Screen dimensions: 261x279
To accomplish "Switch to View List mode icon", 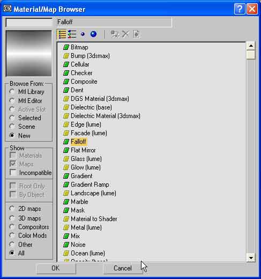I will point(62,34).
